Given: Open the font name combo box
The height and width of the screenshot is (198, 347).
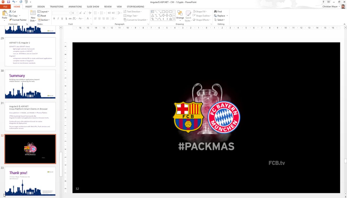Looking at the screenshot, I should tap(61, 13).
